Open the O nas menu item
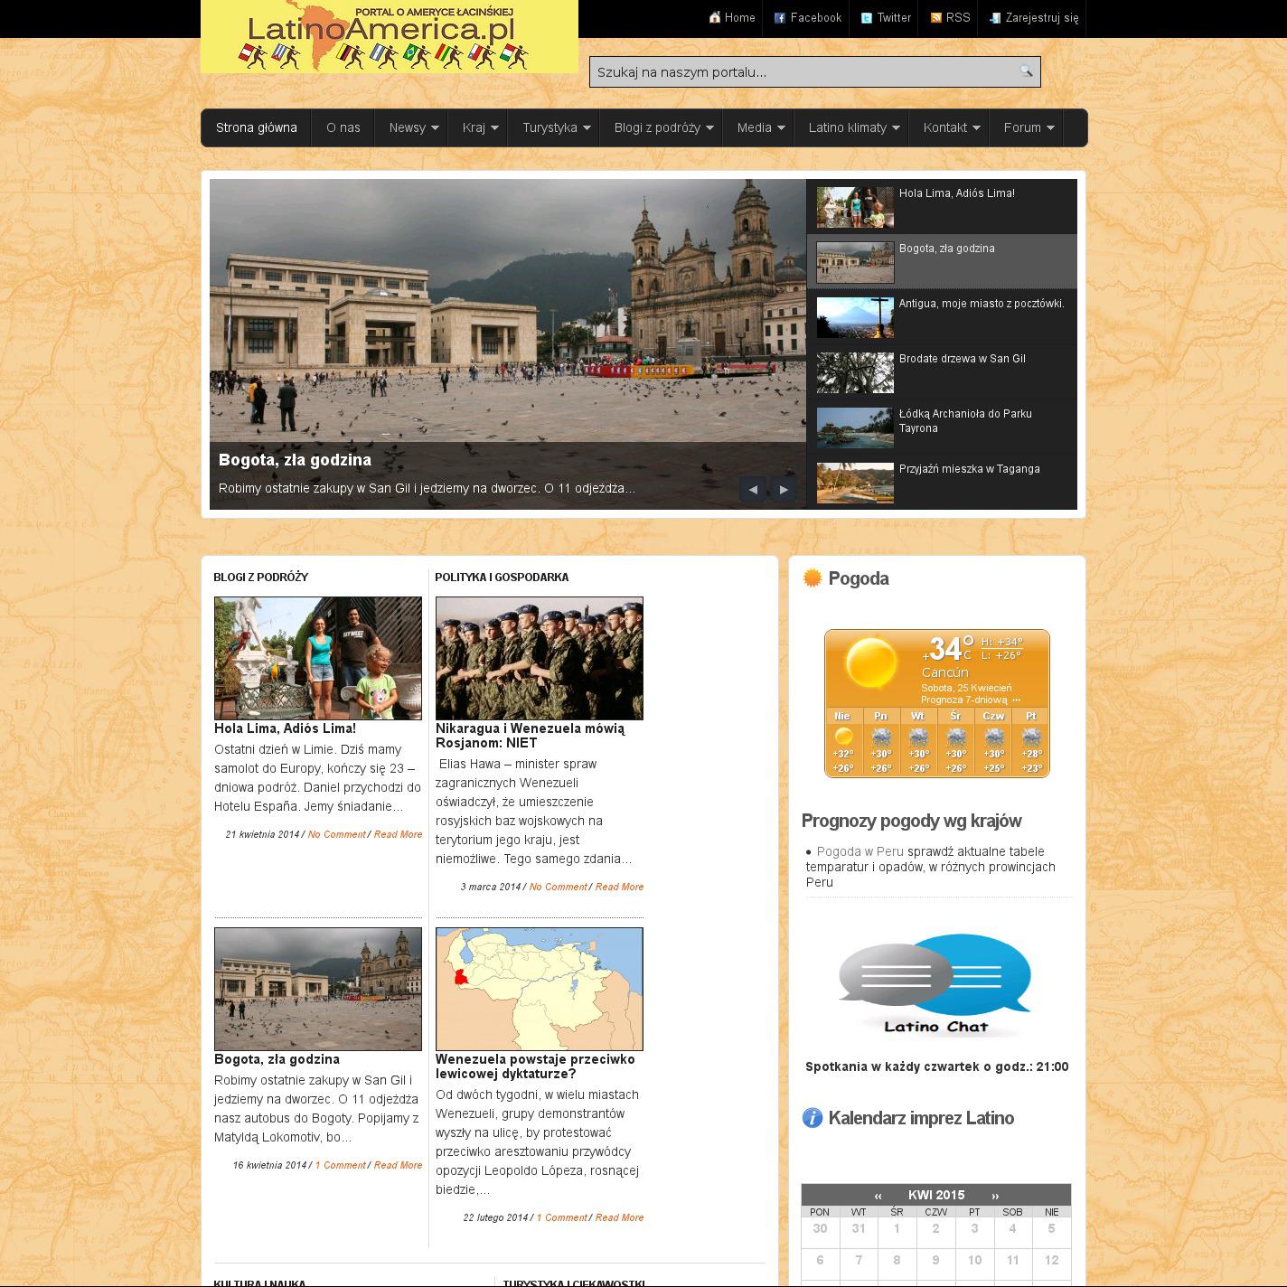Image resolution: width=1287 pixels, height=1287 pixels. click(x=343, y=127)
